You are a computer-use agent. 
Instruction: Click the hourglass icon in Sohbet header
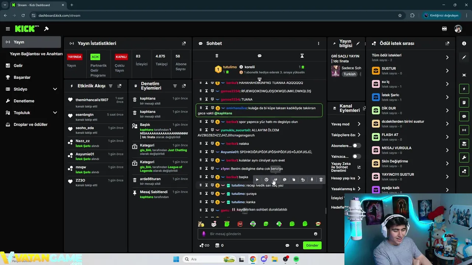point(302,56)
